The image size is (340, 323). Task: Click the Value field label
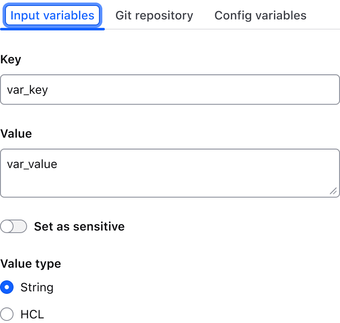[16, 133]
